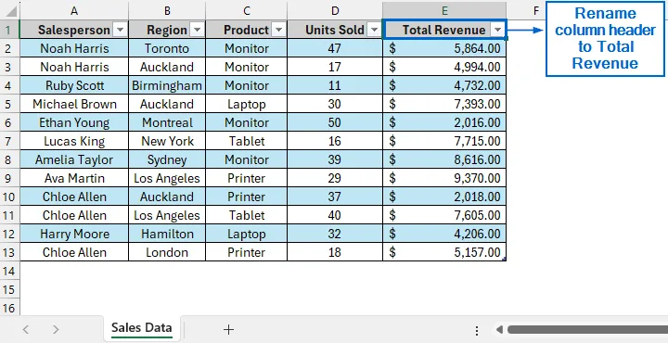Select row 9 header
Viewport: 668px width, 343px height.
tap(10, 178)
